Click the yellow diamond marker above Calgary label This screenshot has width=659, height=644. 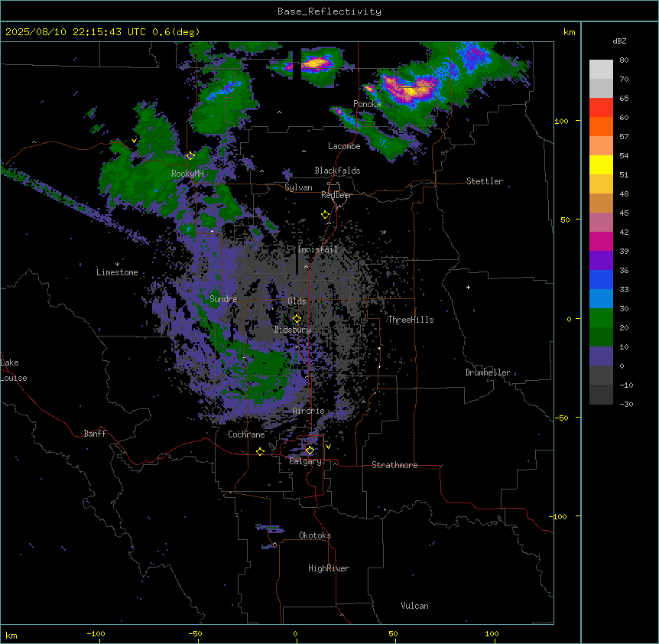pyautogui.click(x=310, y=450)
